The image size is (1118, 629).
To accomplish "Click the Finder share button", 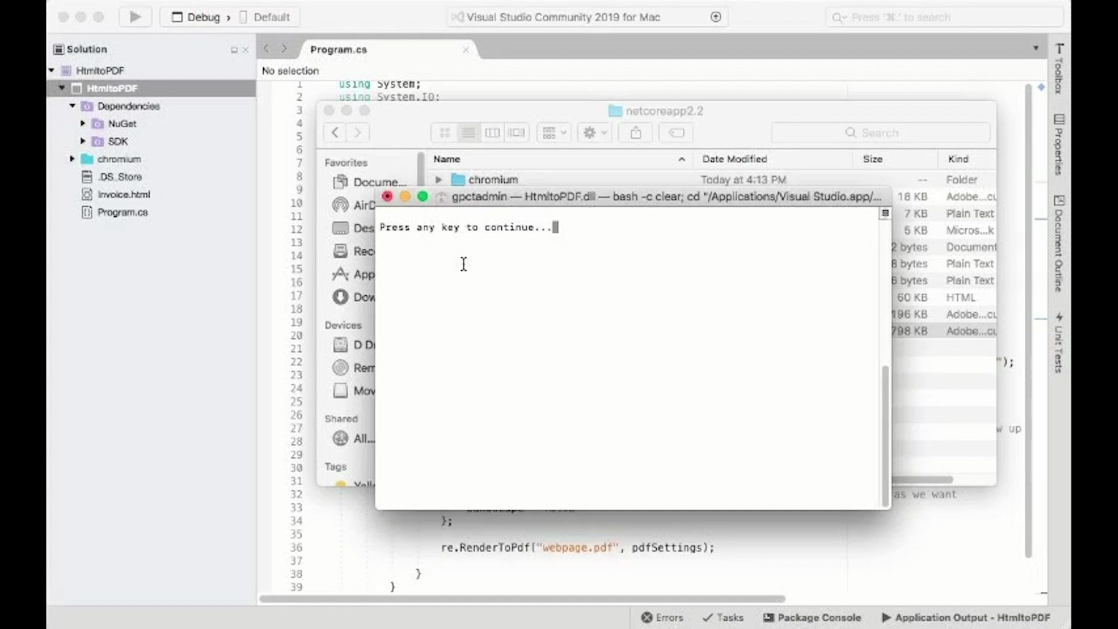I will [636, 133].
